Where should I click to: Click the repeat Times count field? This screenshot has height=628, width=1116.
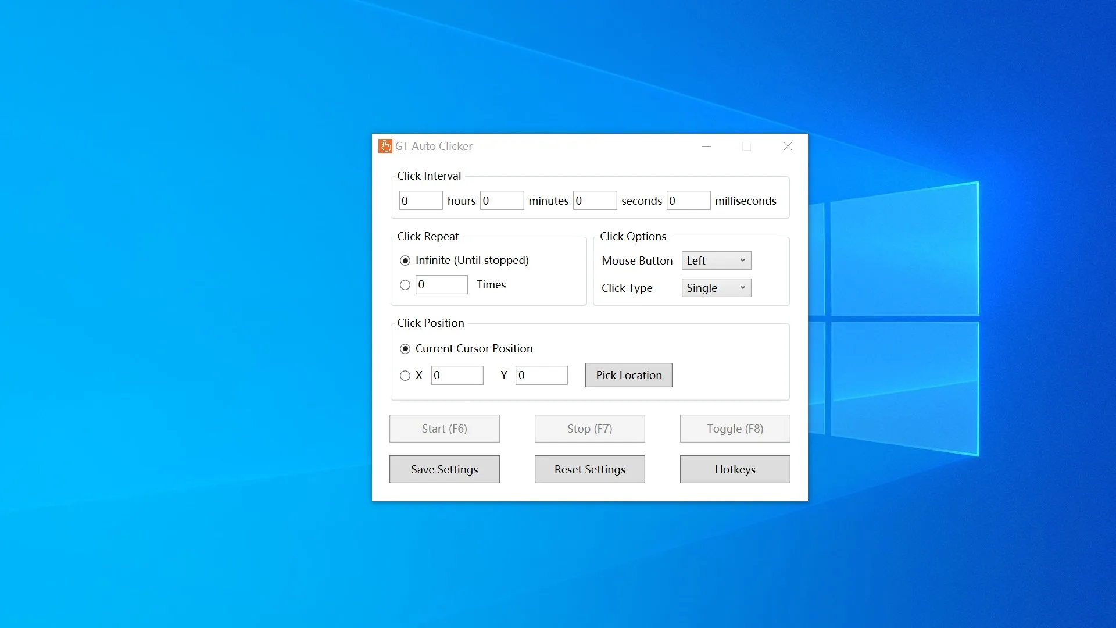click(442, 285)
